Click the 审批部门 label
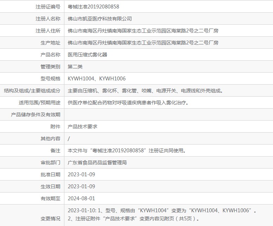 [50, 163]
